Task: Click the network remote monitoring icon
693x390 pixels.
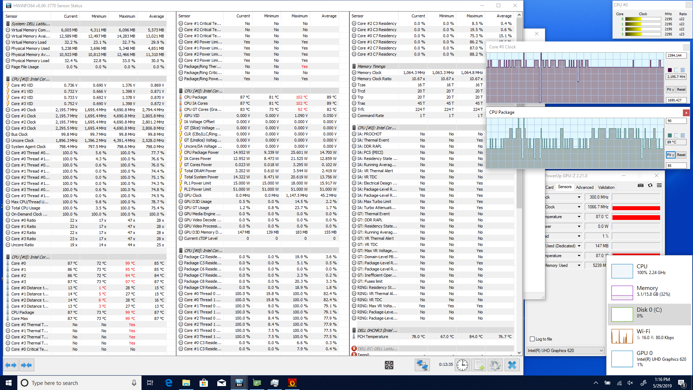Action: point(422,365)
